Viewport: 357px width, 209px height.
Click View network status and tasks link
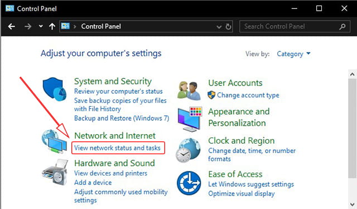[x=117, y=148]
